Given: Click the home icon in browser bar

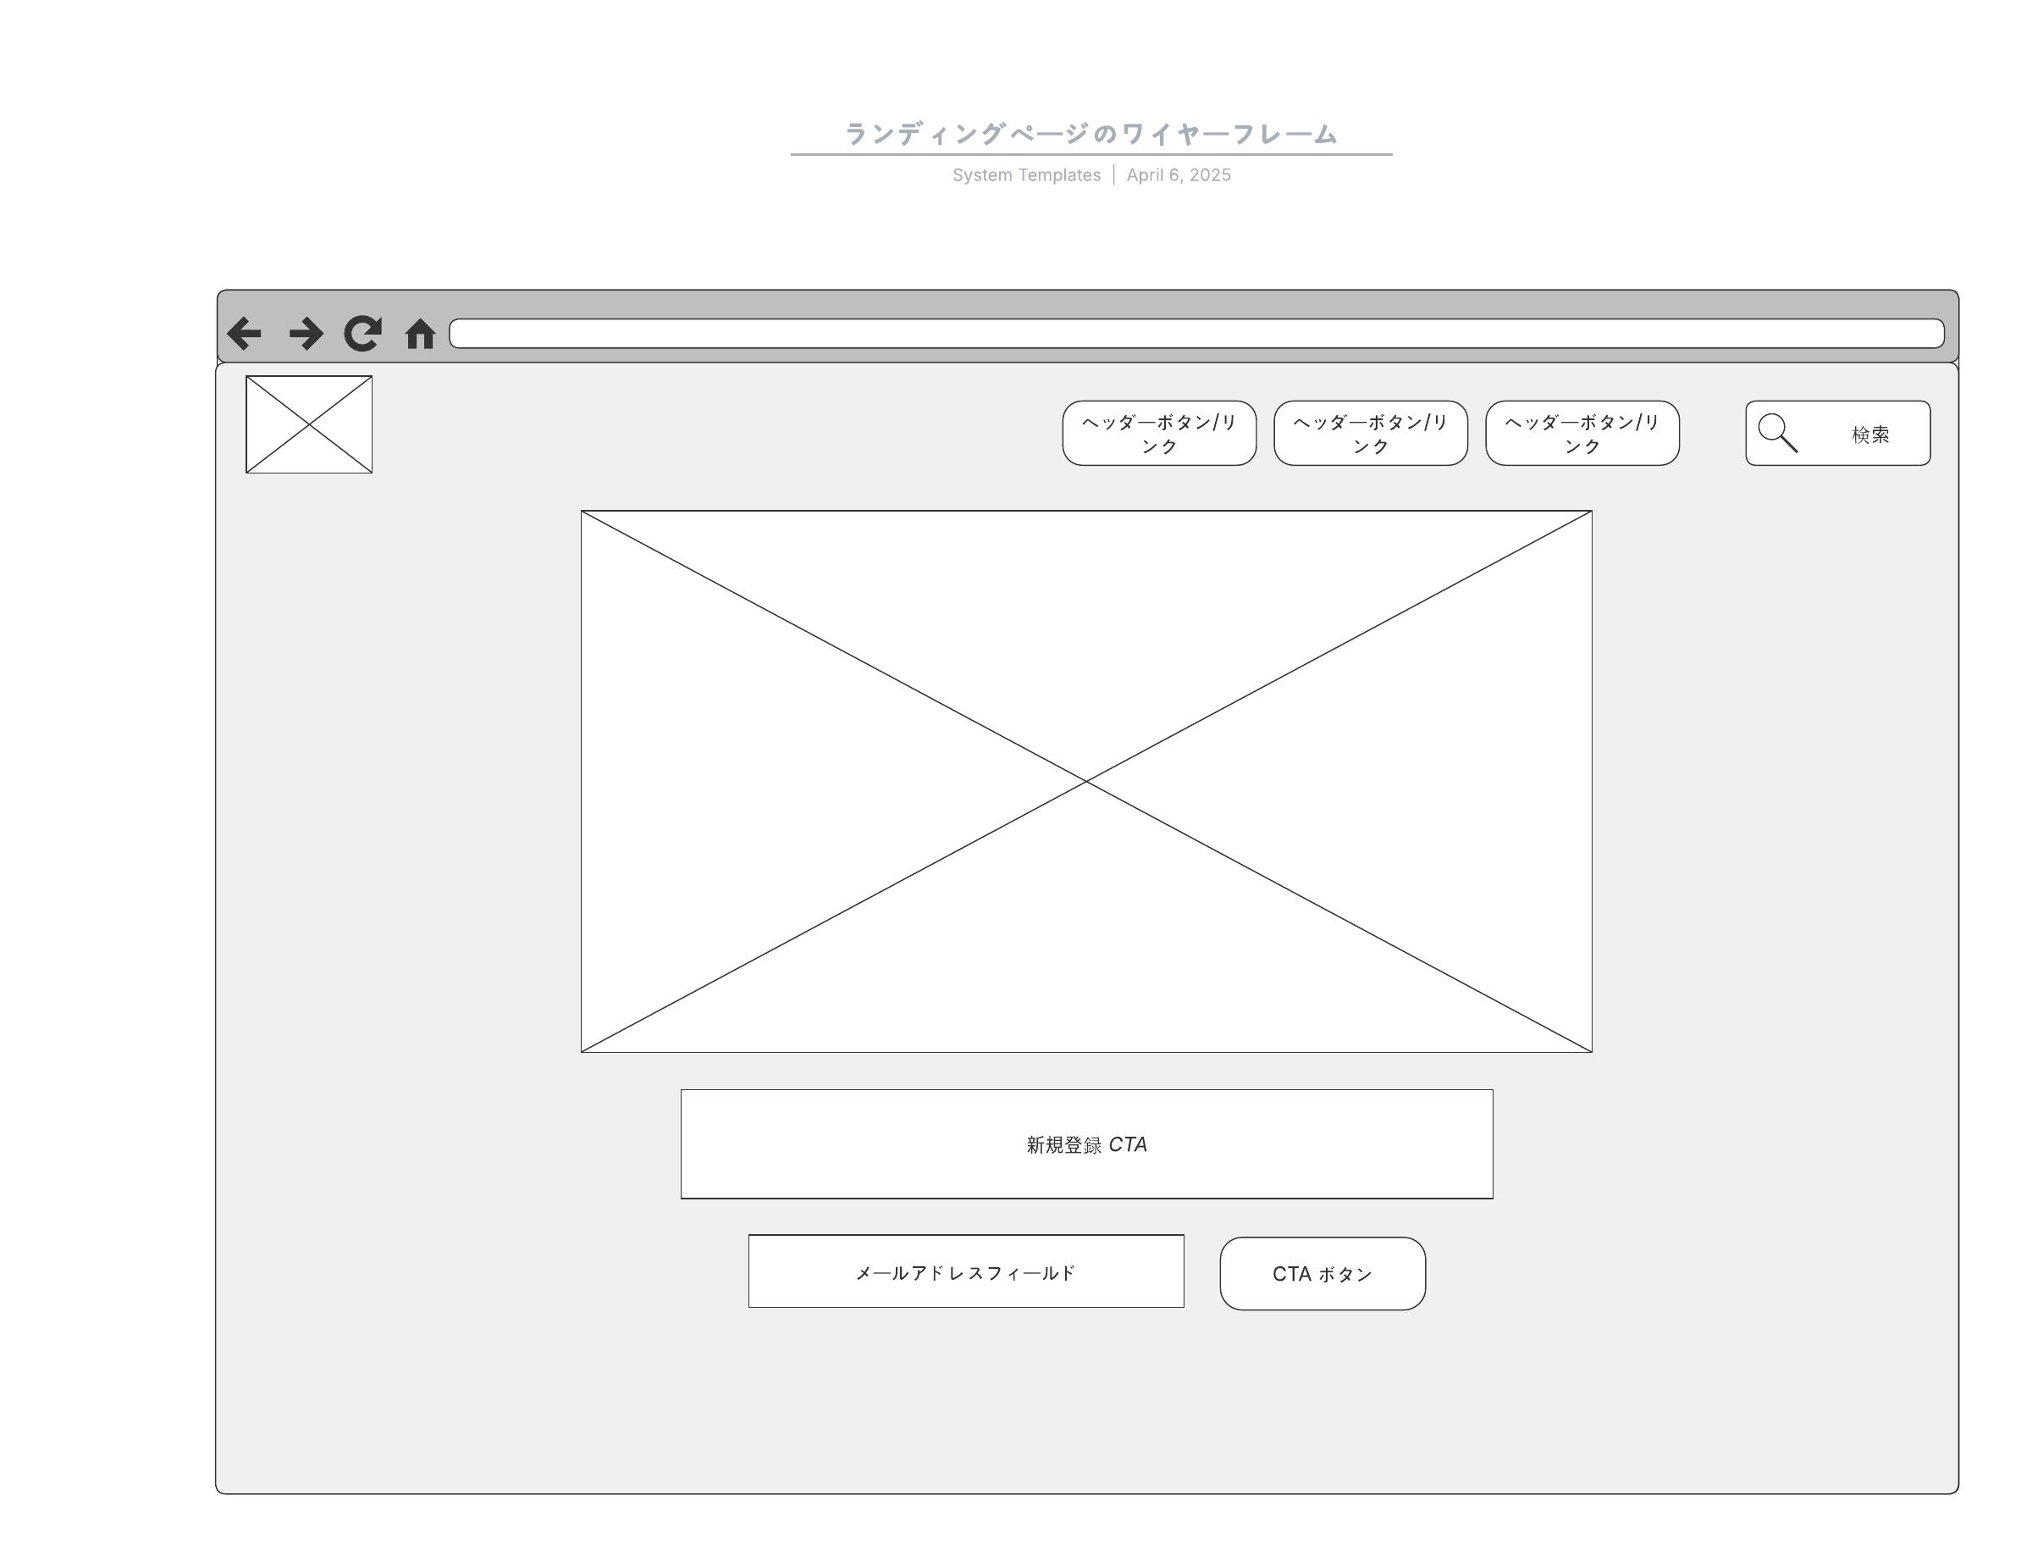Looking at the screenshot, I should [421, 333].
